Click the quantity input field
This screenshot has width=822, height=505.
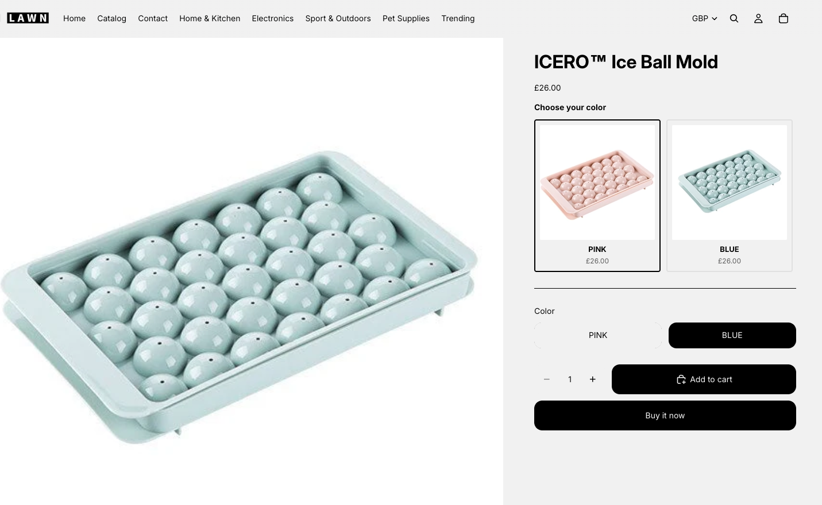(x=570, y=379)
